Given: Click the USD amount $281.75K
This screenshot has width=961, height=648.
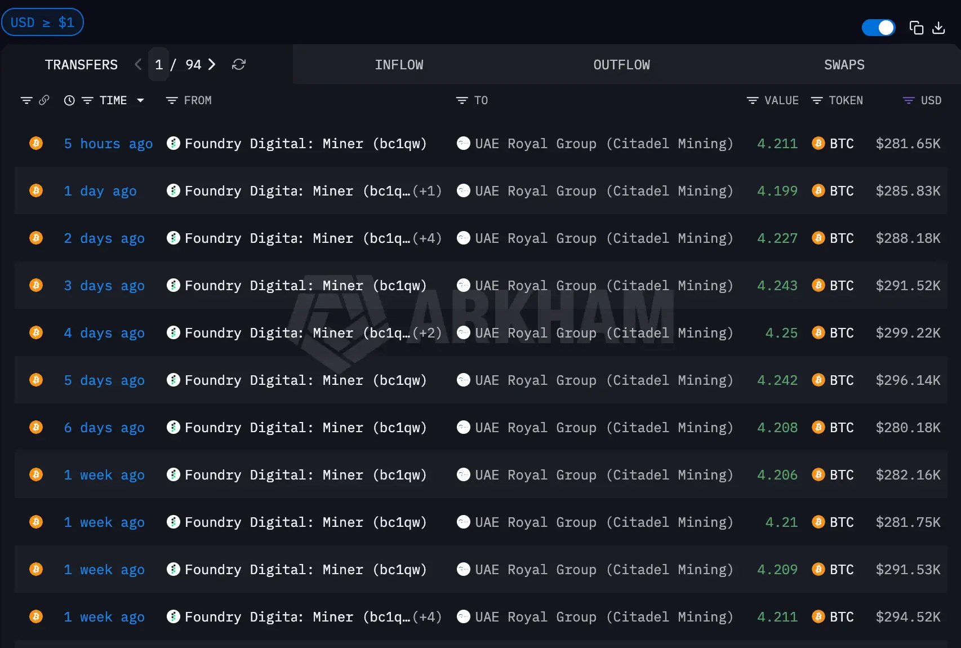Looking at the screenshot, I should tap(908, 522).
